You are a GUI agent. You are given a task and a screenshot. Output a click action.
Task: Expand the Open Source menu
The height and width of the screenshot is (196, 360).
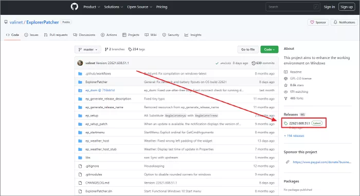pos(139,7)
